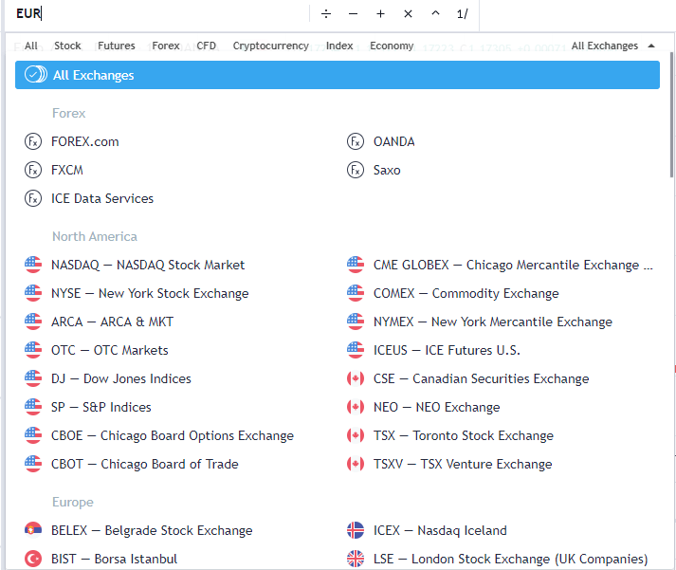
Task: Click the multiplication operator icon
Action: [x=408, y=14]
